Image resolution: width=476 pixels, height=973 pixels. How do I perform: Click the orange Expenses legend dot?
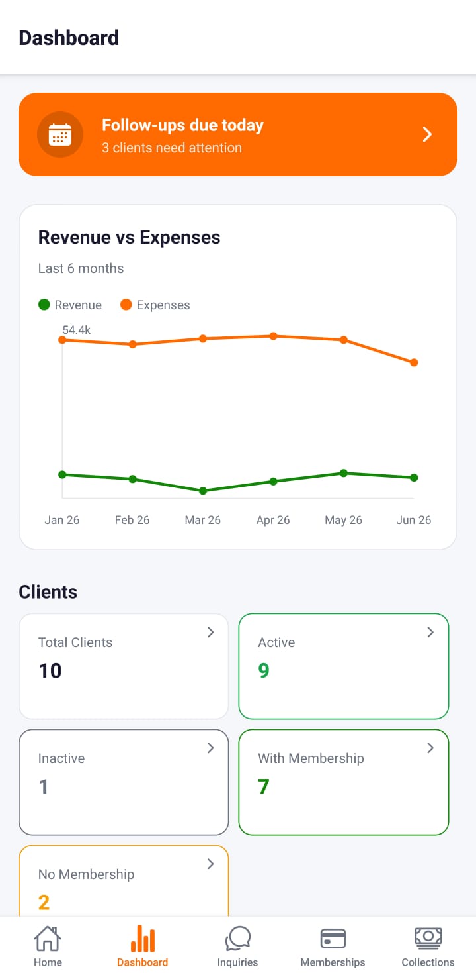[126, 305]
